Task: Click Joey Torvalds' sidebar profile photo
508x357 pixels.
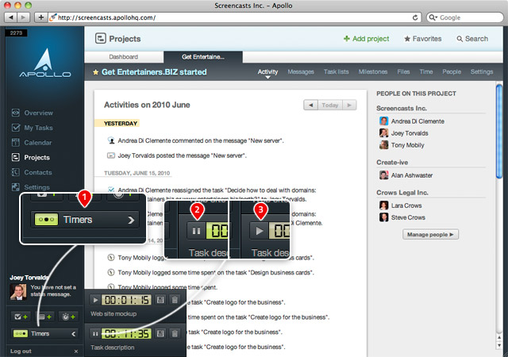Action: pos(18,292)
